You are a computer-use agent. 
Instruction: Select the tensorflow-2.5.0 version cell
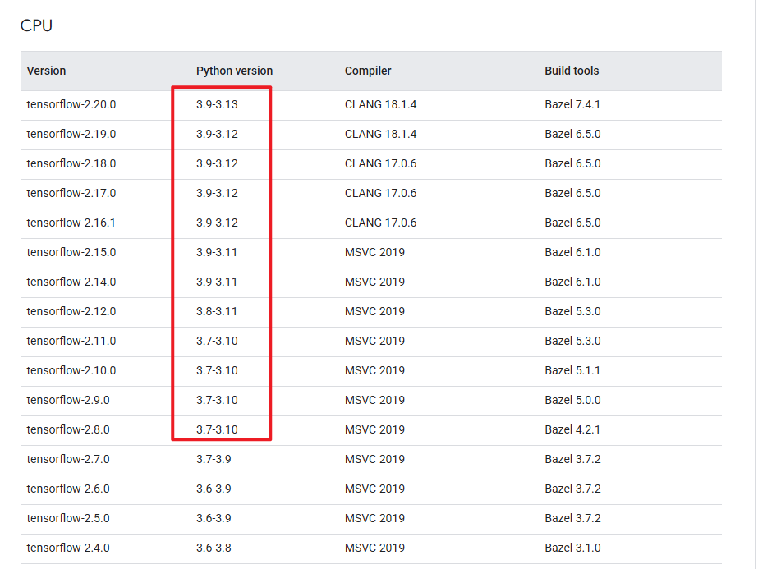coord(68,518)
